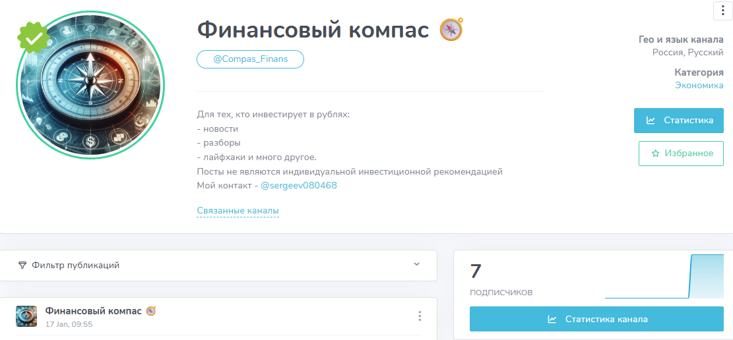Click the compass emoji in post header
This screenshot has height=340, width=733.
pos(150,311)
